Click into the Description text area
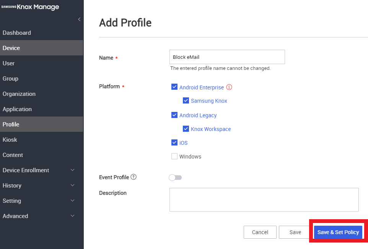Viewport: 368px width, 249px height. pos(264,200)
